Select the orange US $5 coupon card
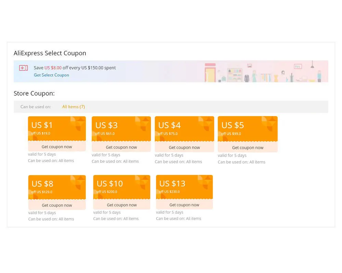Image resolution: width=342 pixels, height=273 pixels. [x=248, y=129]
